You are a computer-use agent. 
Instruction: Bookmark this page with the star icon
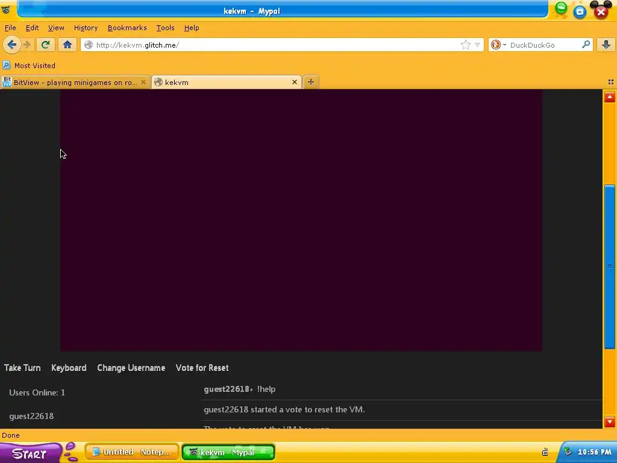[466, 45]
